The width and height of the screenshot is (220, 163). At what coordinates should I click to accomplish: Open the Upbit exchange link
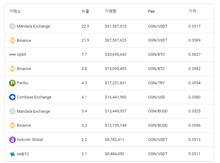pos(22,55)
